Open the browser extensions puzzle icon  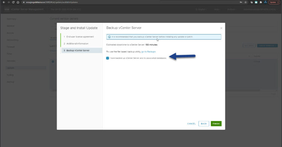(x=261, y=2)
